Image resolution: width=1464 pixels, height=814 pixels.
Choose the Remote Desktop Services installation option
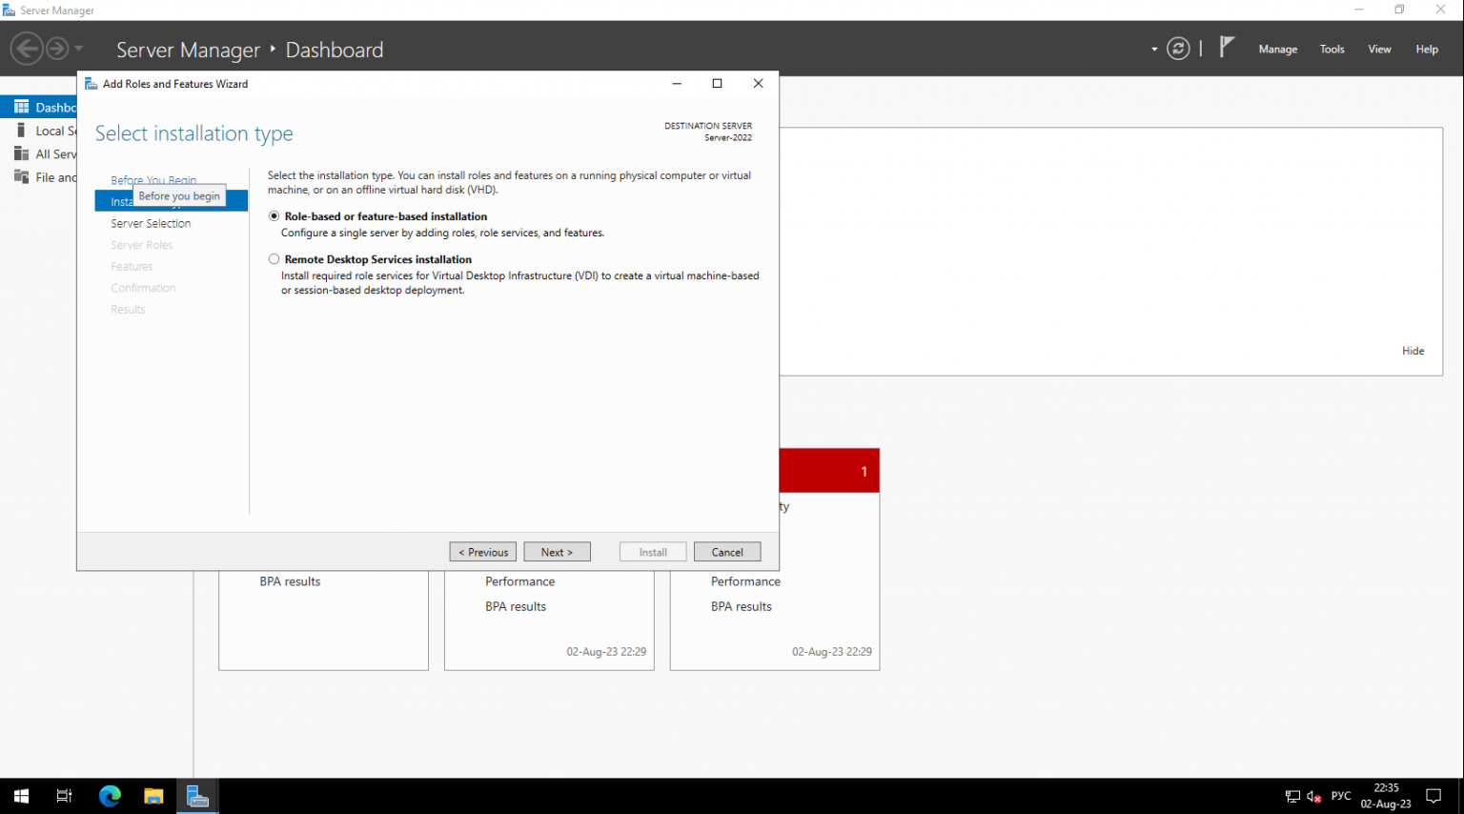coord(274,258)
